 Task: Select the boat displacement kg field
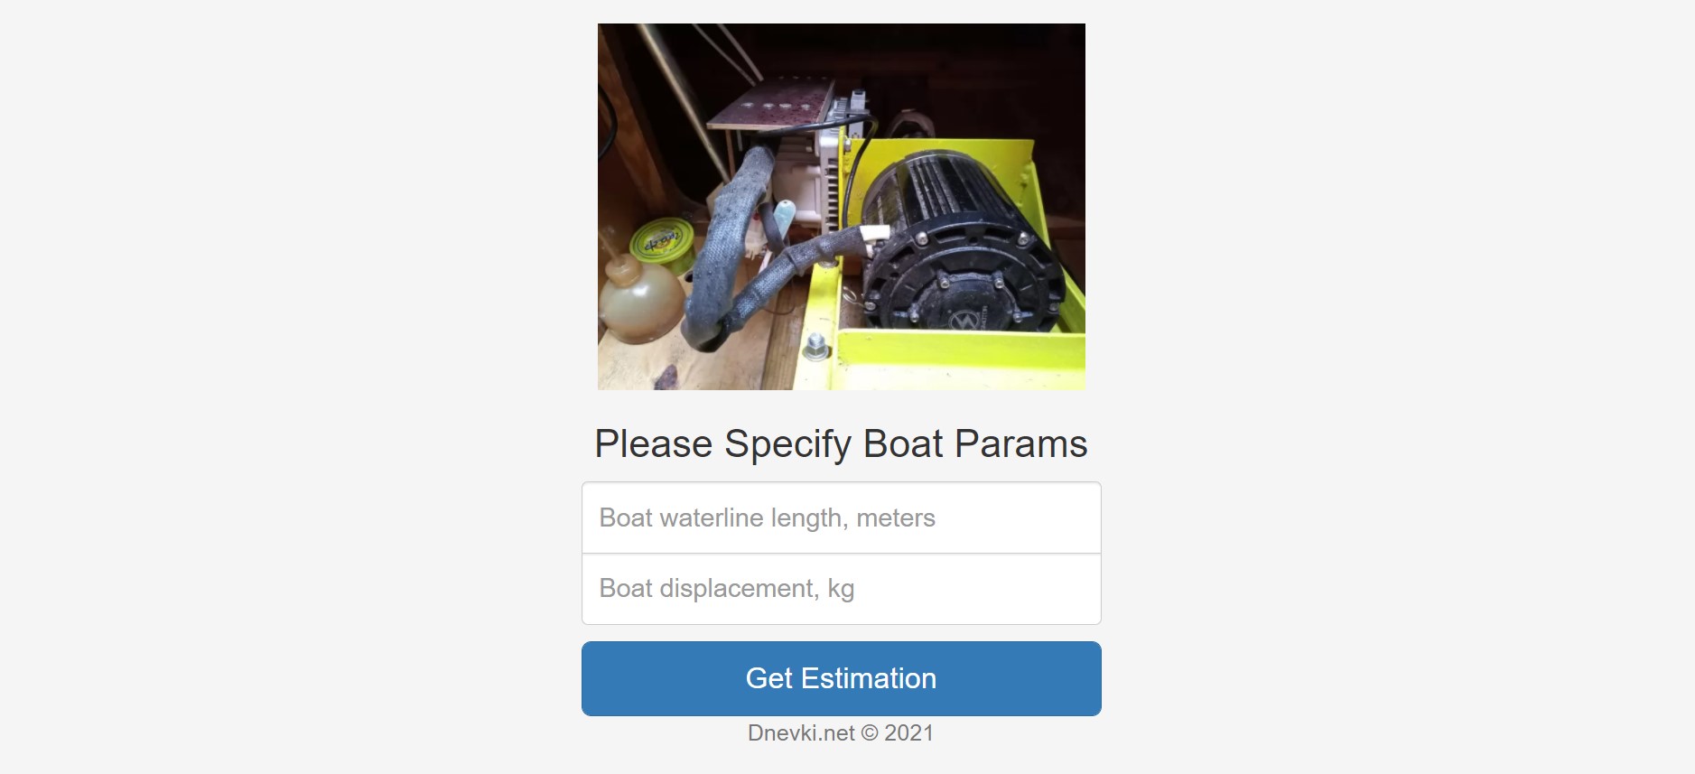coord(841,589)
